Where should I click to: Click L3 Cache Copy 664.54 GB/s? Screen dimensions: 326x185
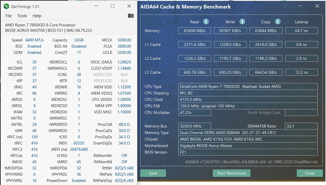click(x=266, y=73)
